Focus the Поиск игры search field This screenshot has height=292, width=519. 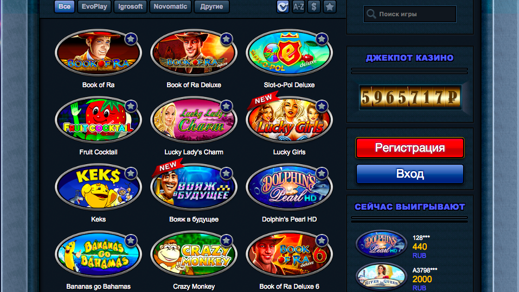(x=410, y=14)
